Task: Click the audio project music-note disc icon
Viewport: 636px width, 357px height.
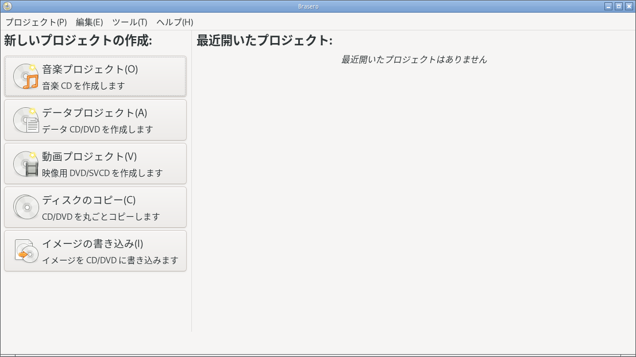Action: tap(26, 76)
